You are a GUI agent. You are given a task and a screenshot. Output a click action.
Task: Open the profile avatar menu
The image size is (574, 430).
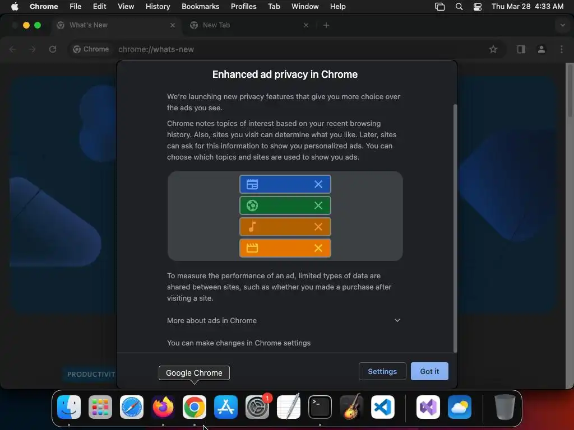tap(541, 49)
